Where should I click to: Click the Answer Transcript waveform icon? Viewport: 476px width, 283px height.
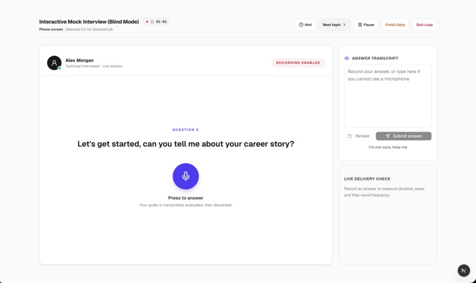347,58
